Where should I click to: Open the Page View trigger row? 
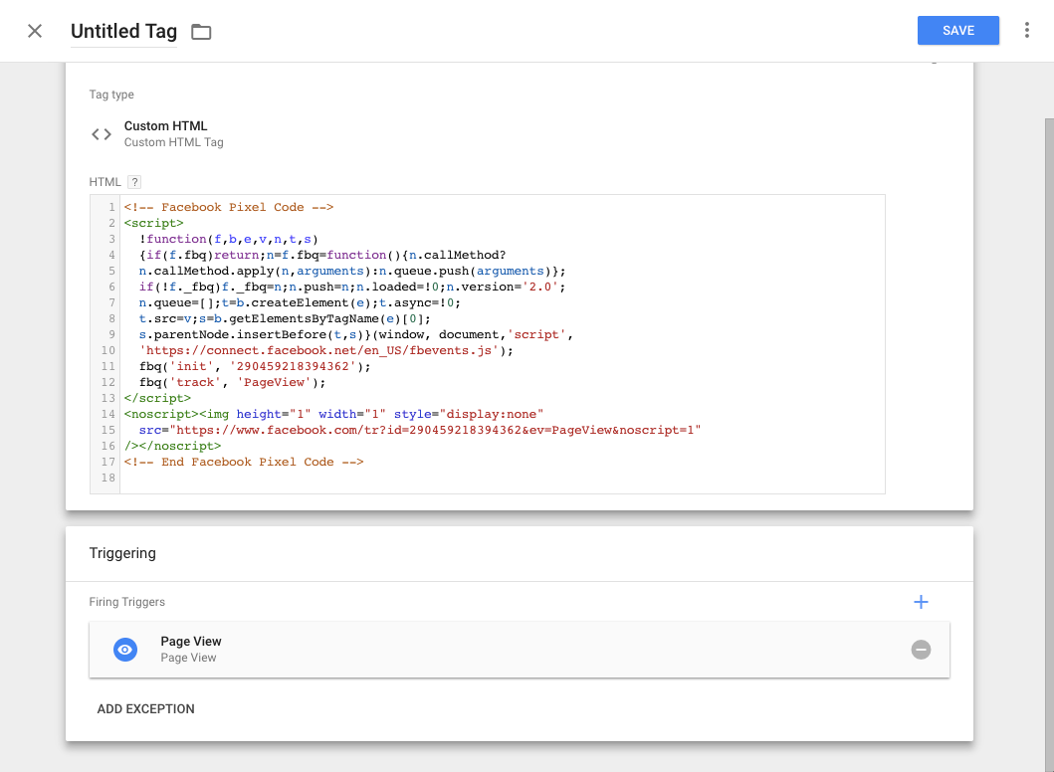coord(498,650)
